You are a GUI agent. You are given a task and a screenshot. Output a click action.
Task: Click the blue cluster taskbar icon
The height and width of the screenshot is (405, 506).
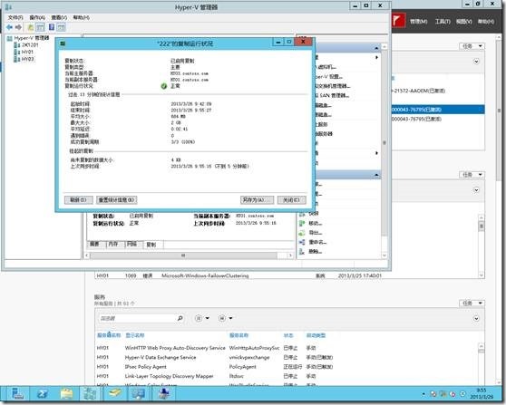click(164, 394)
